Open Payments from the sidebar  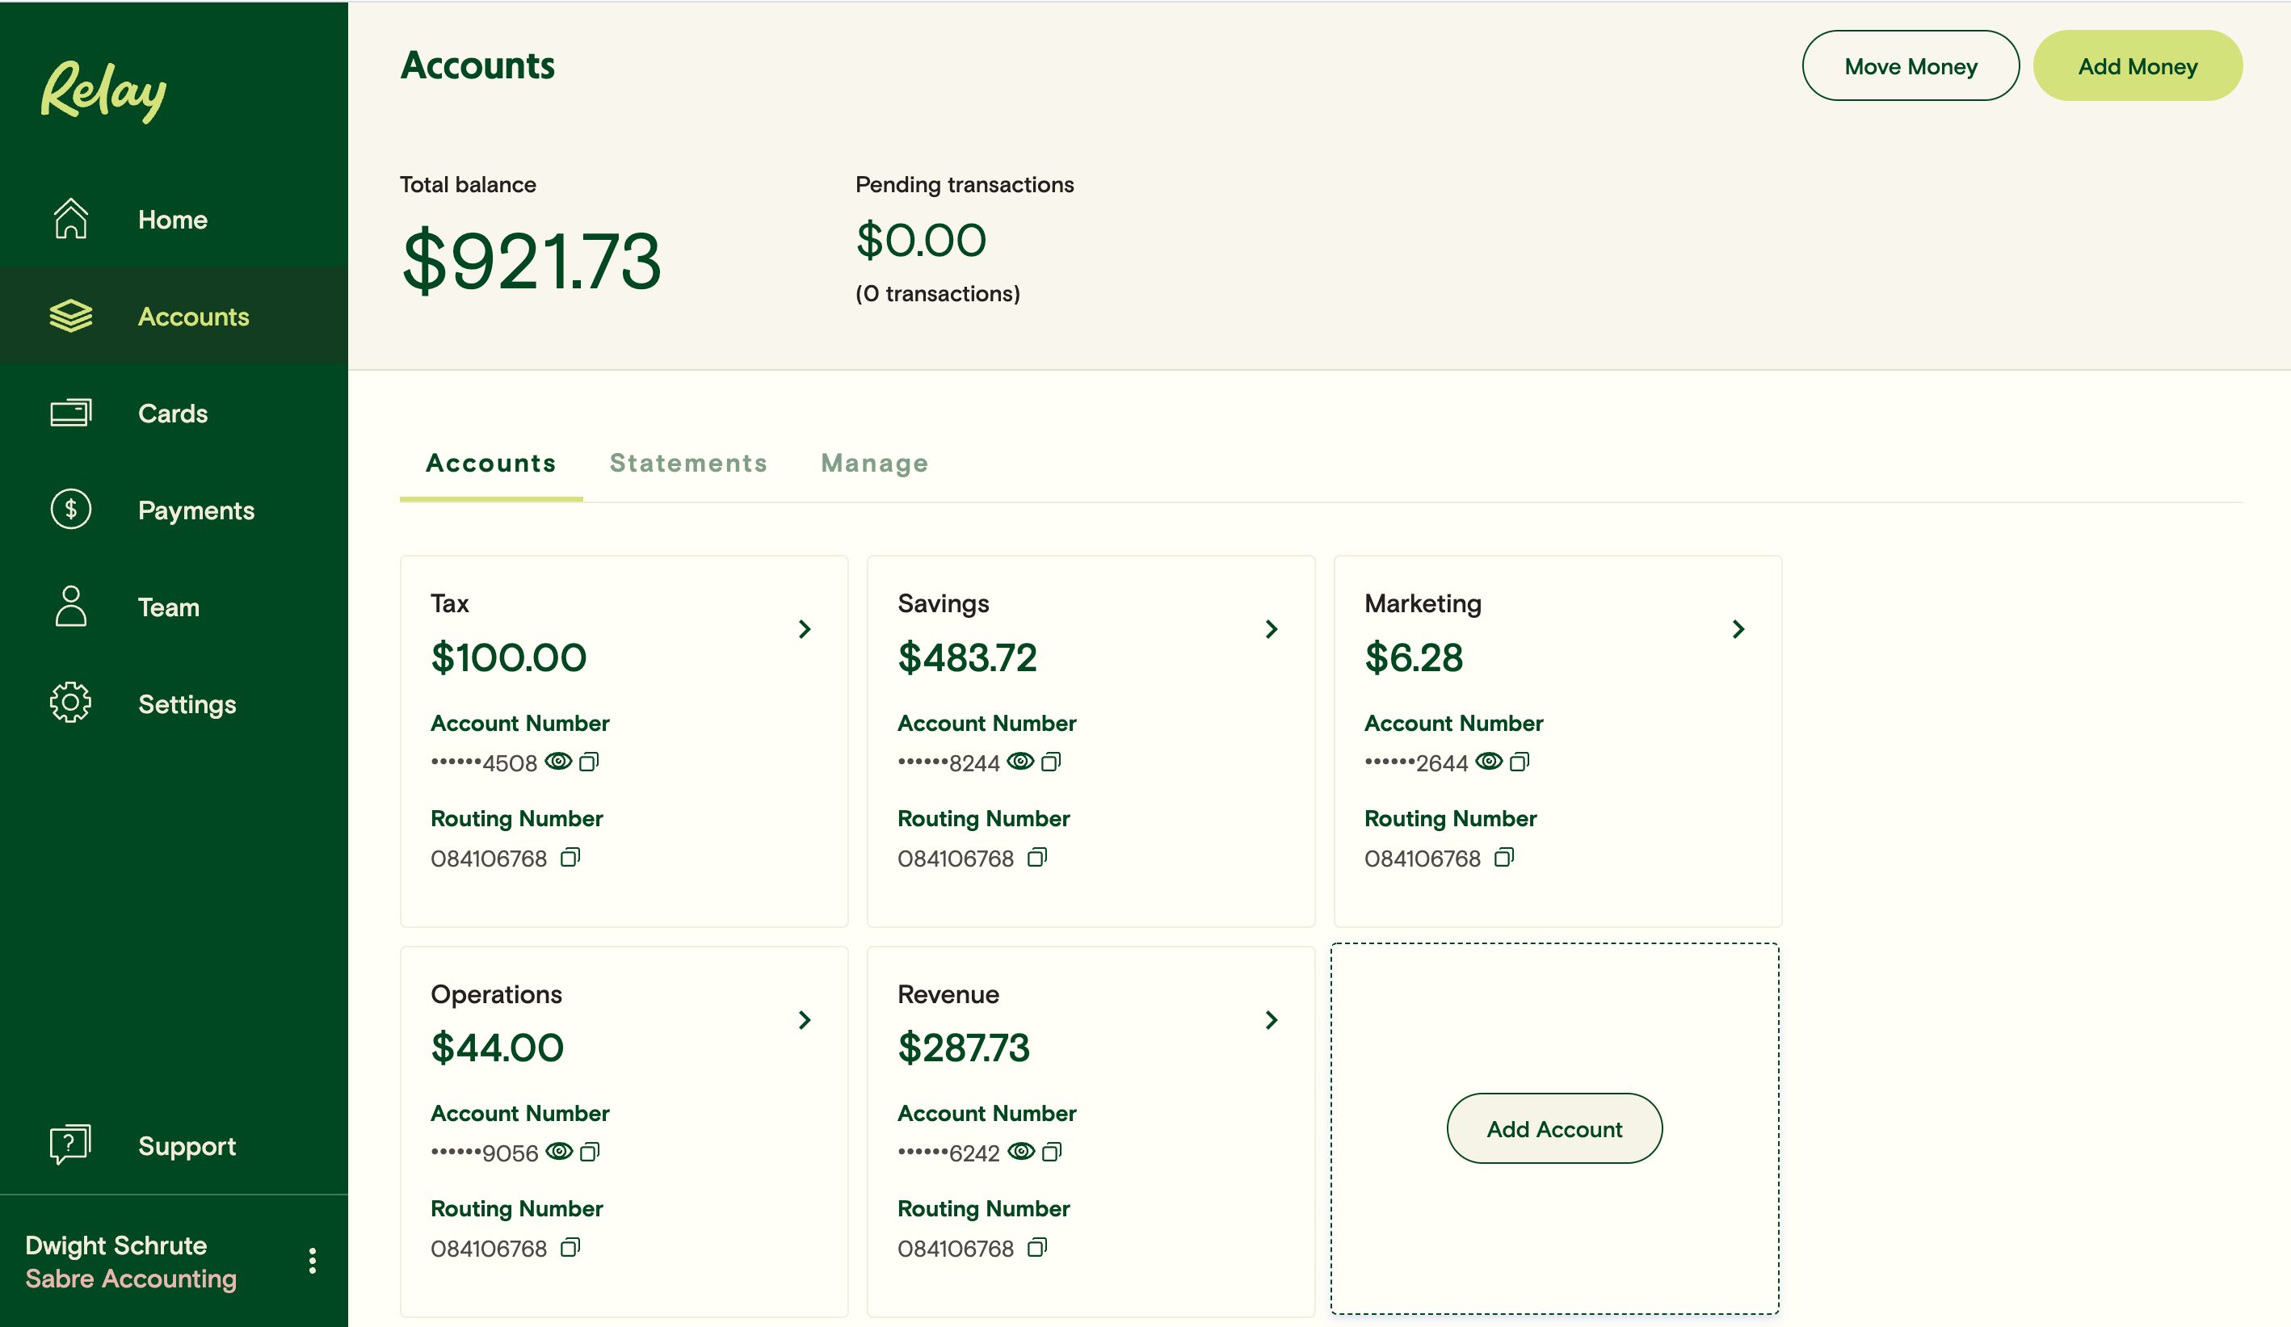195,510
